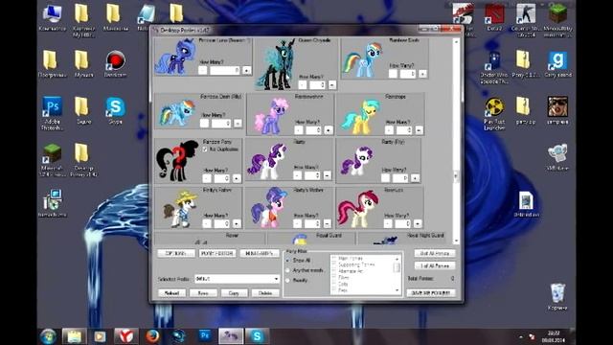The image size is (613, 345).
Task: Click the Rarity (Filly) How Many field
Action: [x=400, y=178]
